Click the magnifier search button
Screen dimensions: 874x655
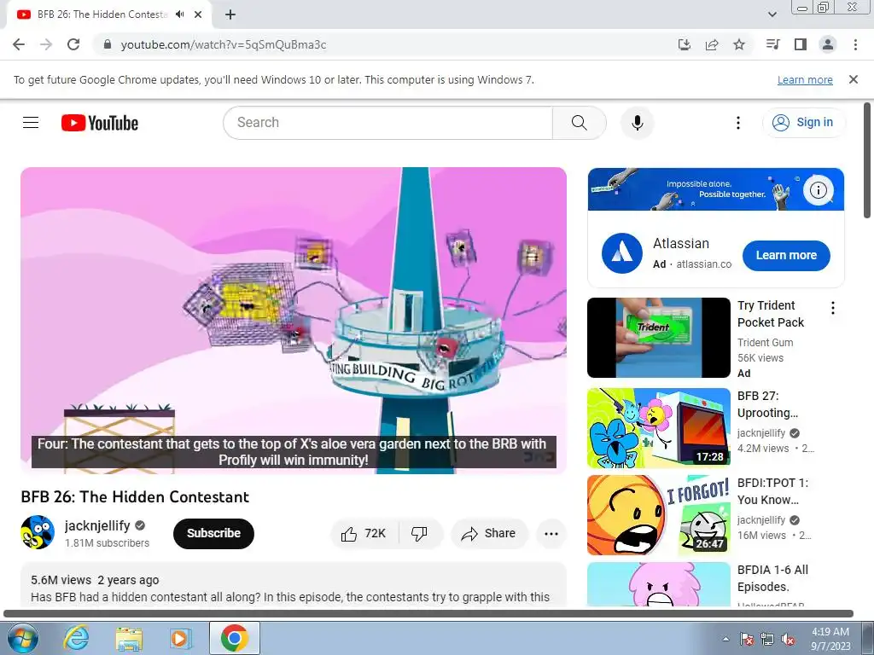(x=580, y=123)
